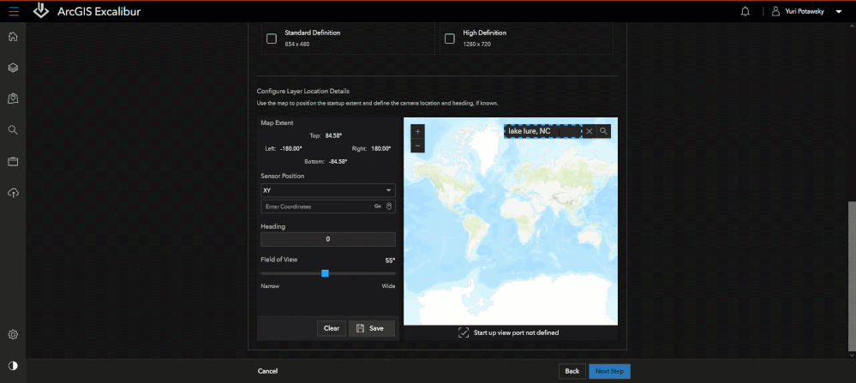
Task: Toggle the dark/light contrast theme icon
Action: [x=13, y=366]
